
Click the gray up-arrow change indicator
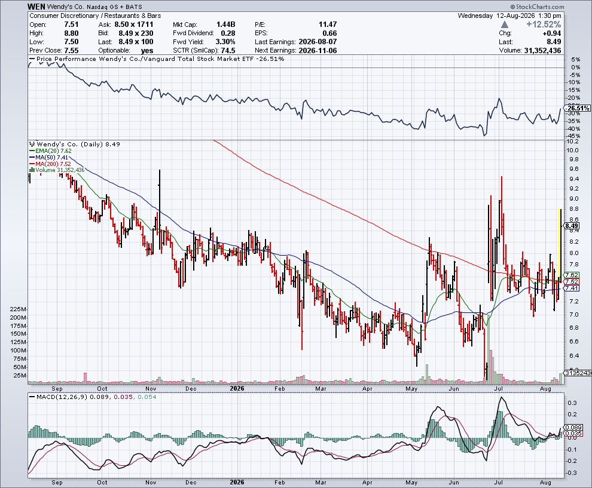tap(505, 25)
